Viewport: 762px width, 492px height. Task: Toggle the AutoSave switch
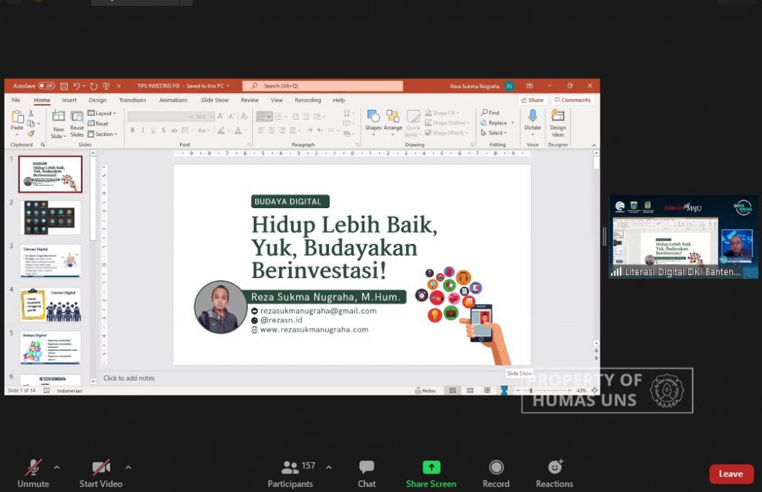tap(47, 86)
